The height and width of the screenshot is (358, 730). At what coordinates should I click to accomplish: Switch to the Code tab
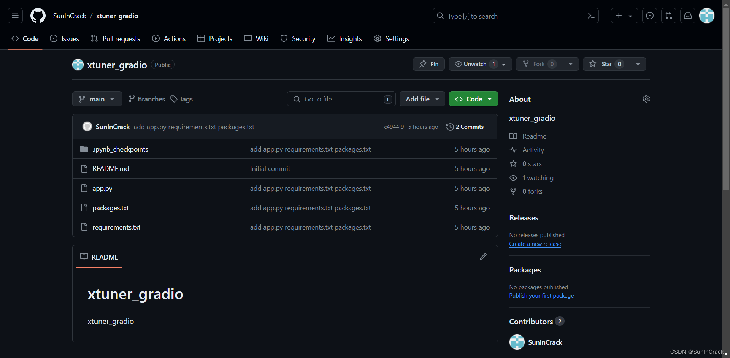[25, 38]
